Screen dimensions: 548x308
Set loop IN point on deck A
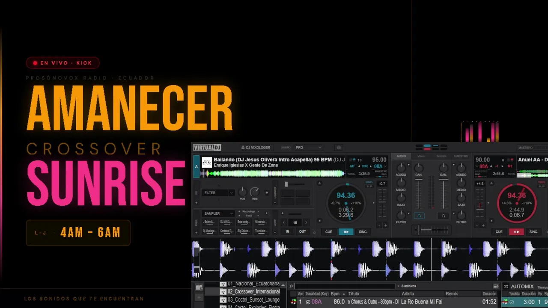click(287, 231)
